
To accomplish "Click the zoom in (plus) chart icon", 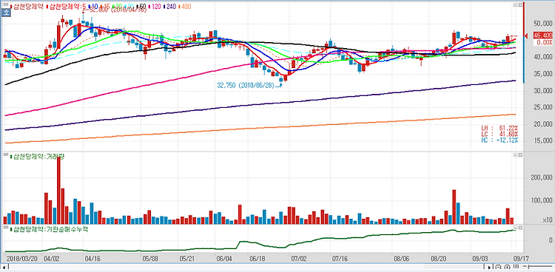I will tap(507, 267).
